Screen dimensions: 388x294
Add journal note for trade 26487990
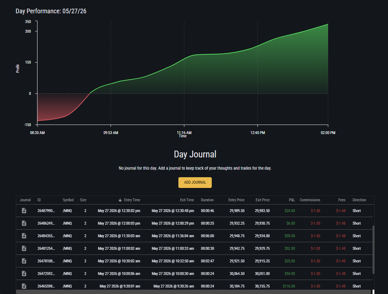[x=24, y=211]
